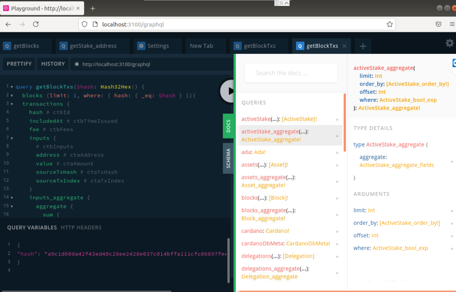Open the Playground settings gear icon
456x292 pixels.
coord(449,43)
